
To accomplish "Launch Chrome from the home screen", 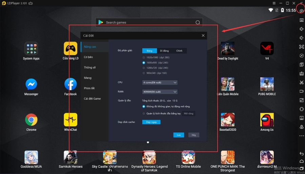I will point(31,120).
